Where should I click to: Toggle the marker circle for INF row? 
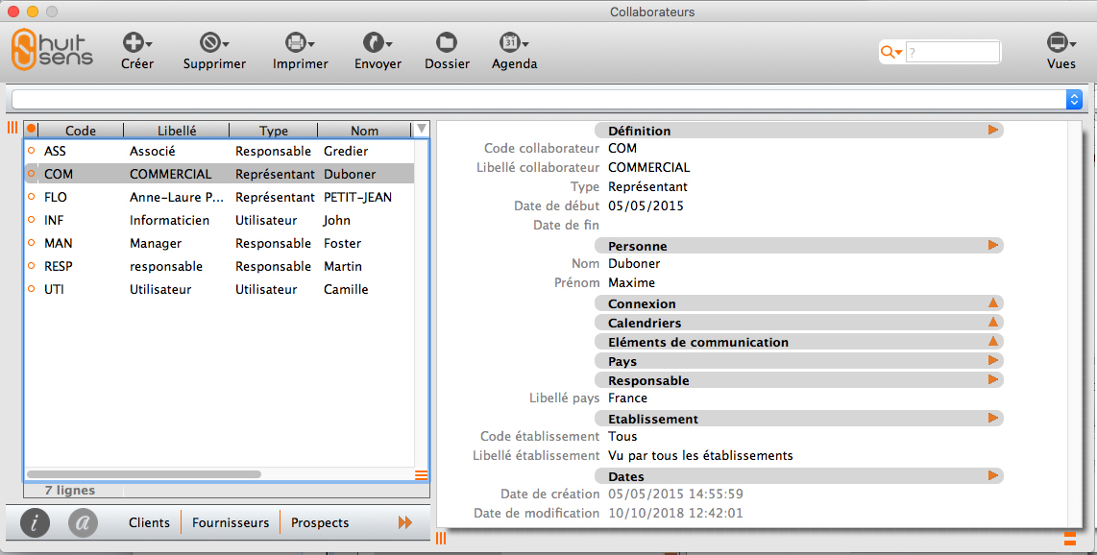click(31, 220)
